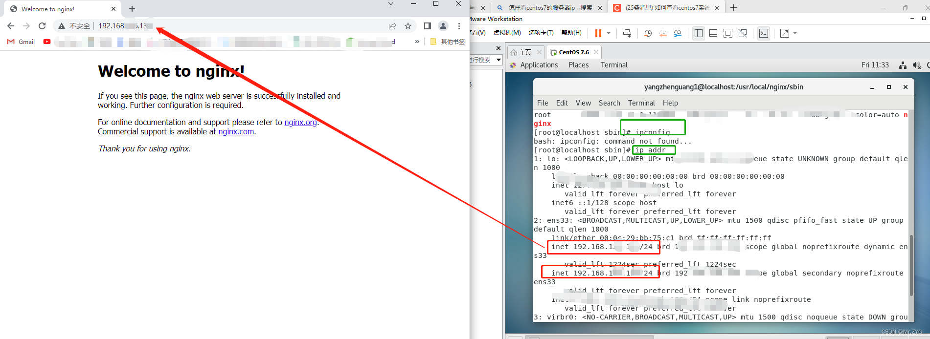The image size is (930, 339).
Task: Open Chrome three-dot menu
Action: [459, 26]
